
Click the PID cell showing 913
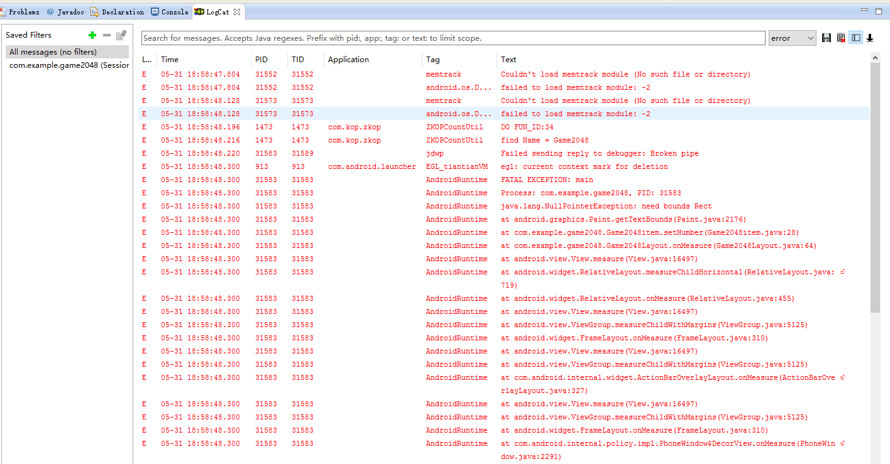(261, 167)
